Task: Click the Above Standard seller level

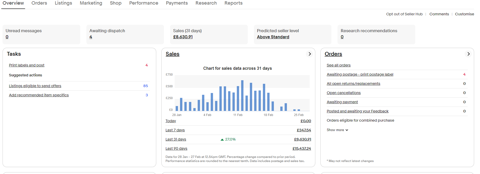Action: [x=273, y=37]
